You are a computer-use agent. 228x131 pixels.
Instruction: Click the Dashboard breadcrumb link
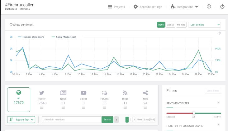[x=11, y=9]
